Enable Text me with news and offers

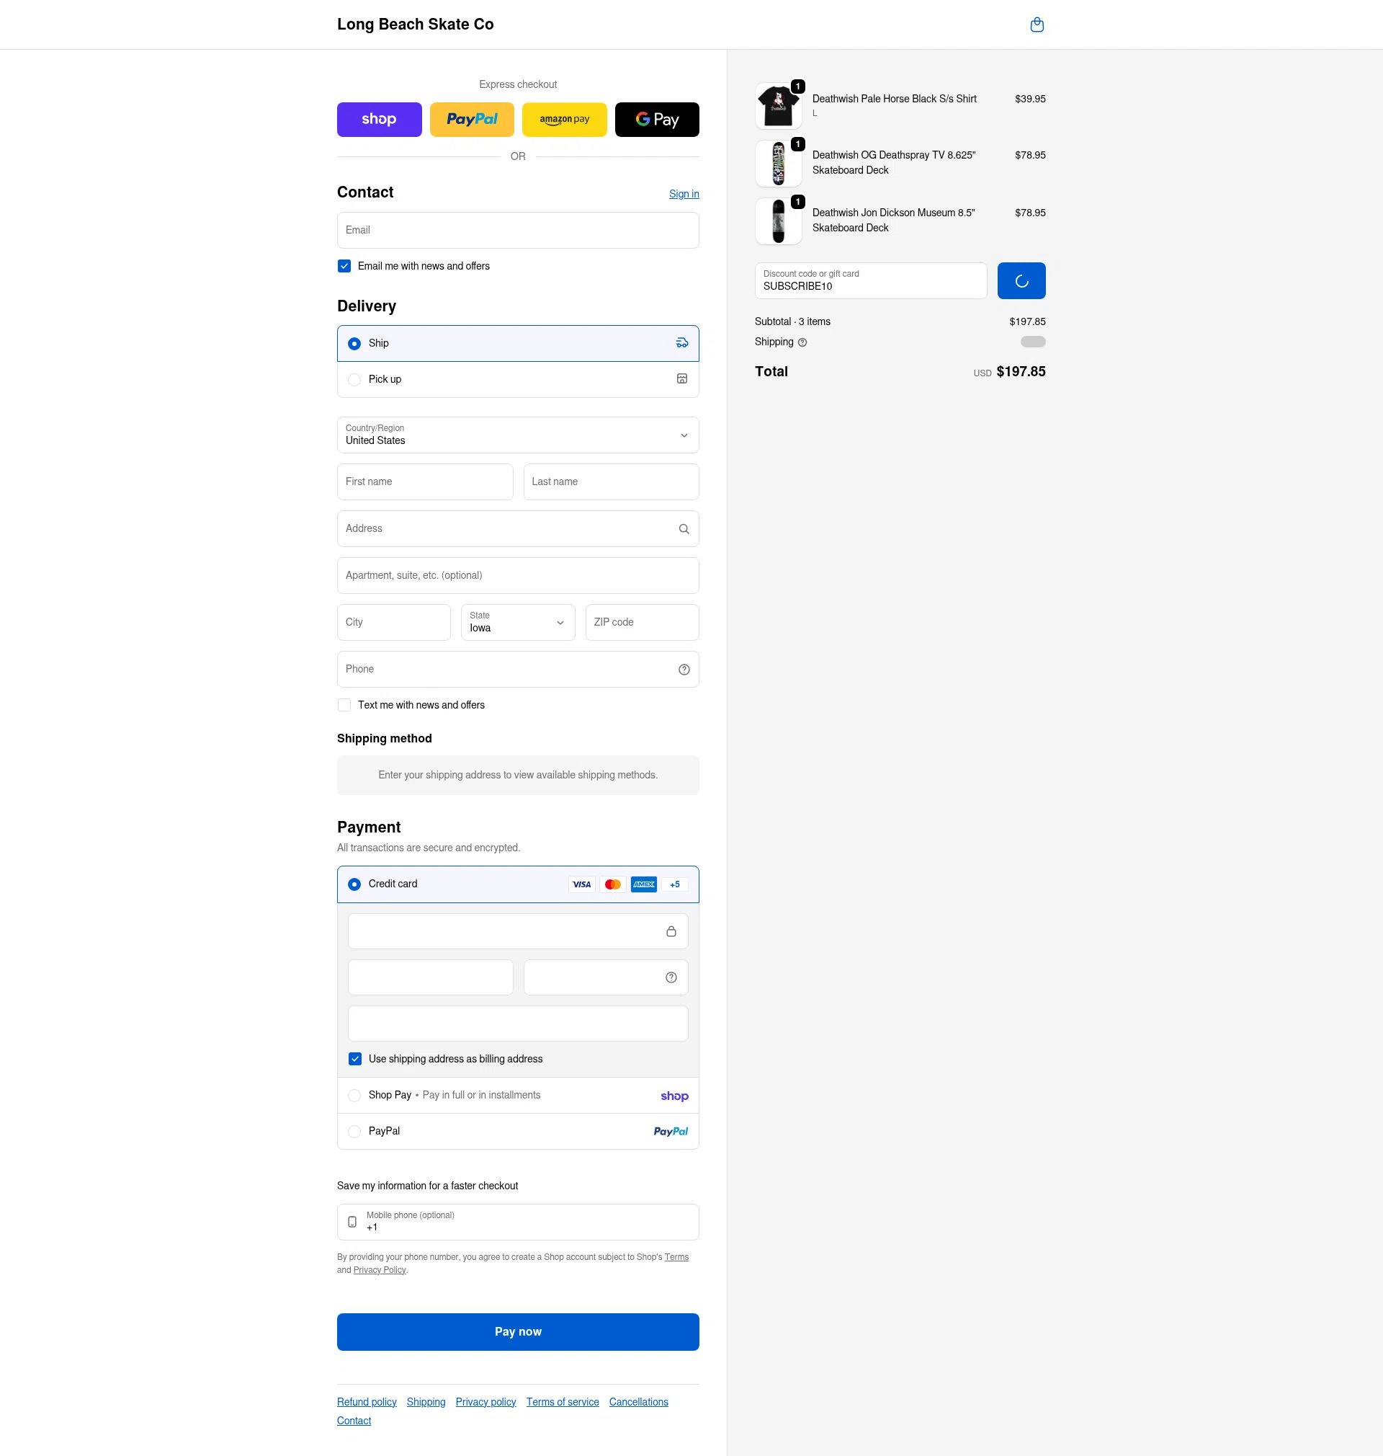tap(344, 704)
